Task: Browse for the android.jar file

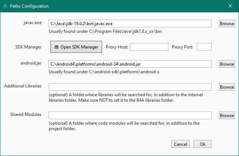Action: tap(227, 64)
